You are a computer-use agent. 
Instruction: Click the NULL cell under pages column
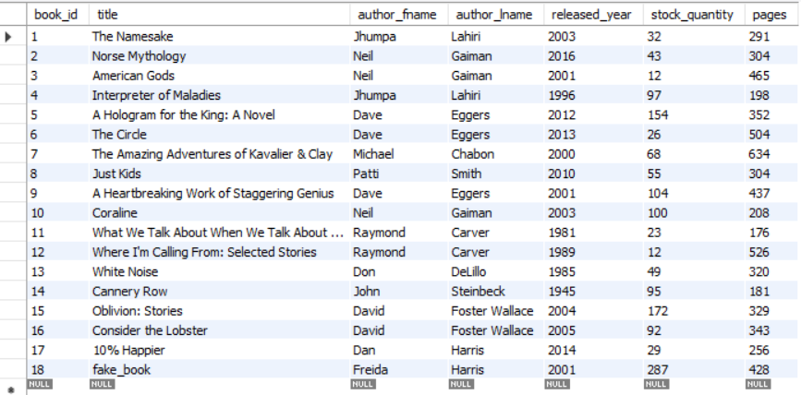coord(758,384)
